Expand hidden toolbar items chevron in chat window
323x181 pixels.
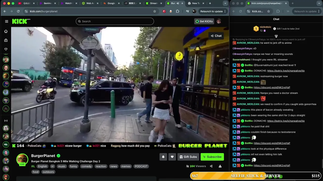288,11
